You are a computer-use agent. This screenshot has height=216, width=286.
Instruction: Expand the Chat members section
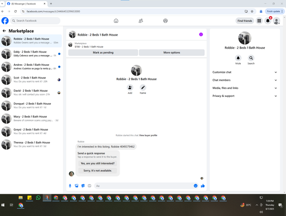coord(245,80)
